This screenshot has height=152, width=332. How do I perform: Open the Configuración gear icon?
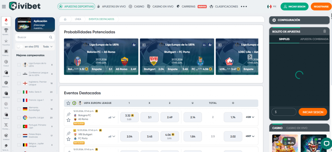tap(274, 20)
